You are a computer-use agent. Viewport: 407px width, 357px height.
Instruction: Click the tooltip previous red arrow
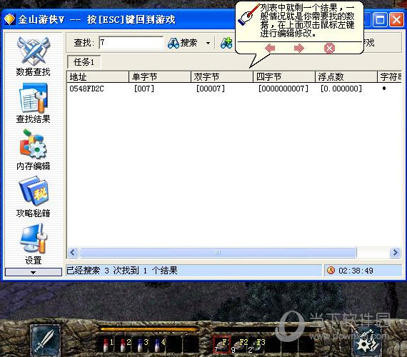point(270,48)
